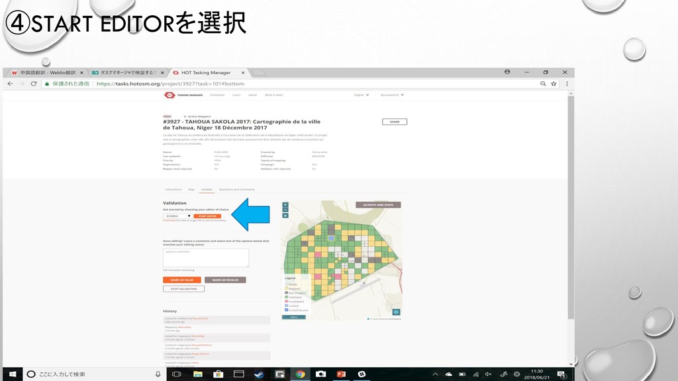678x381 pixels.
Task: Select the Validate tab
Action: pyautogui.click(x=207, y=190)
